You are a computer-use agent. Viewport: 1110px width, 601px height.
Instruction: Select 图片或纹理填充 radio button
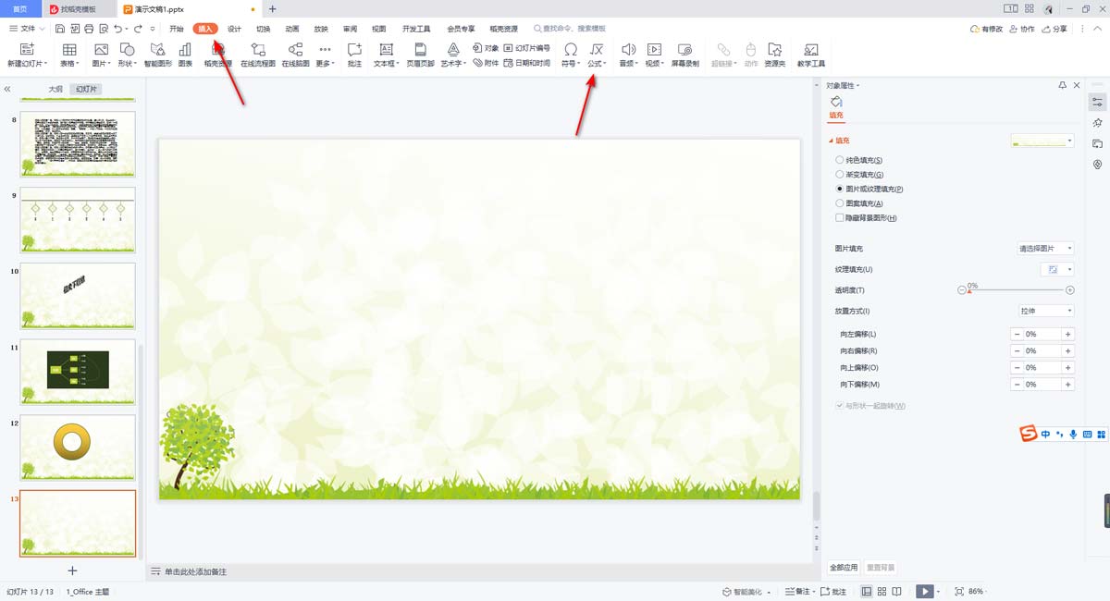coord(840,189)
